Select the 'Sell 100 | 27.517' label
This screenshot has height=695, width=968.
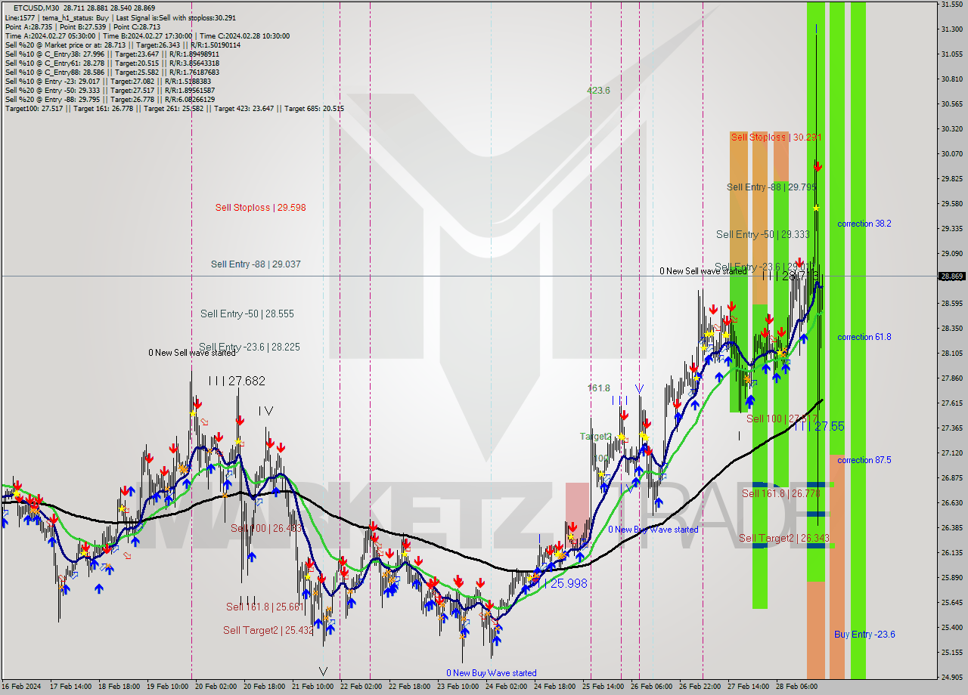click(781, 419)
